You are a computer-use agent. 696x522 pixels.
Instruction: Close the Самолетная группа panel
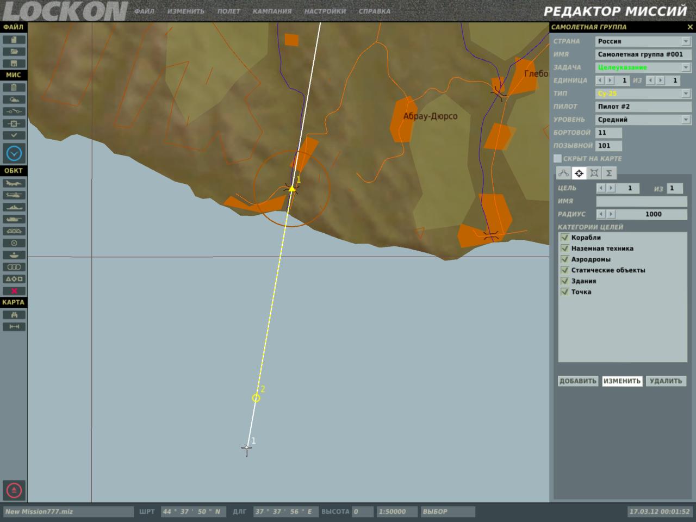pyautogui.click(x=690, y=27)
